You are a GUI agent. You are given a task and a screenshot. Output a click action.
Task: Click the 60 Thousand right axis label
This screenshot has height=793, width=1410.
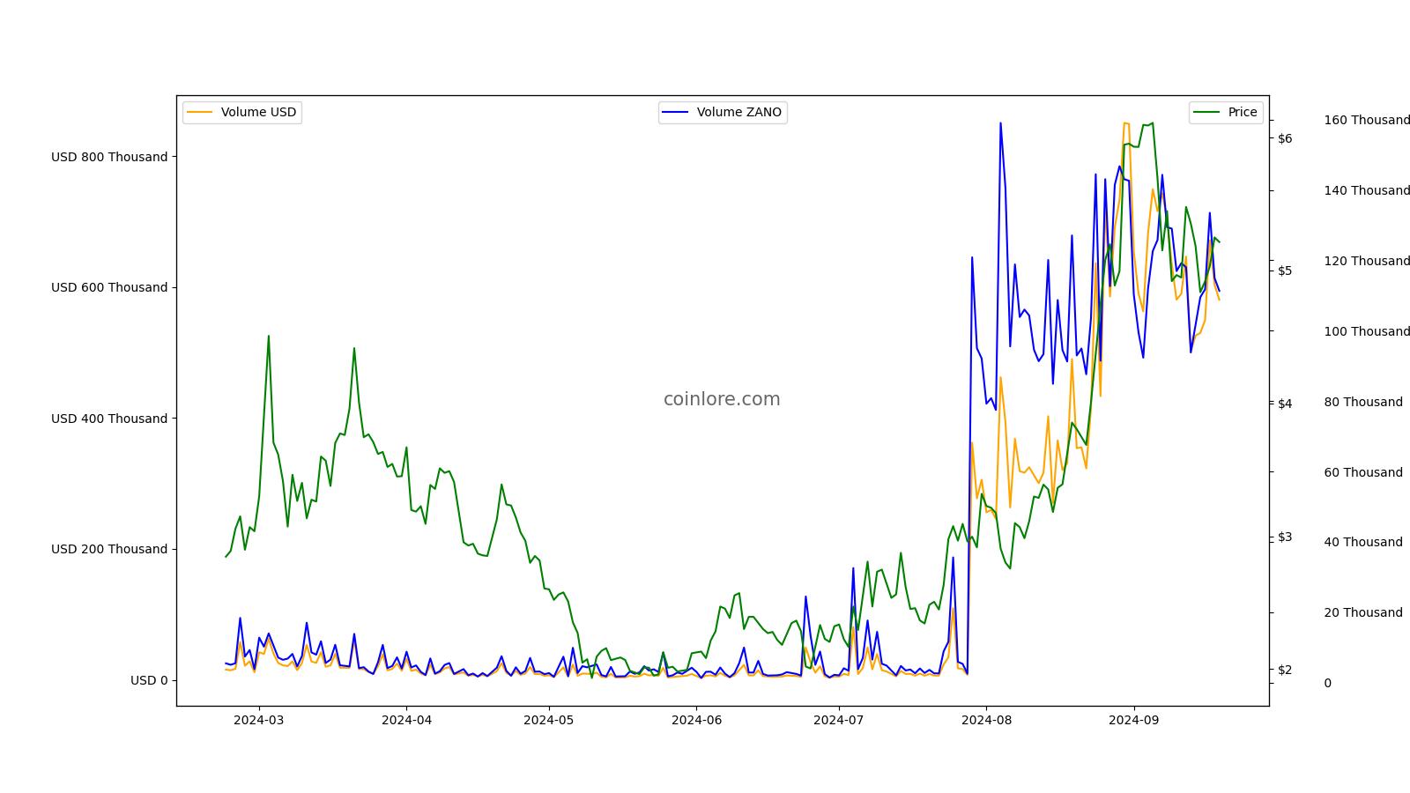pyautogui.click(x=1363, y=472)
